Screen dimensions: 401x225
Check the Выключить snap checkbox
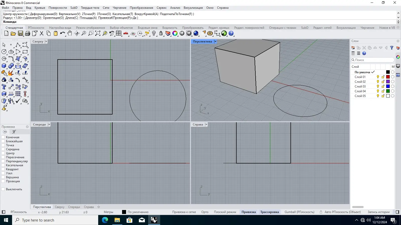pyautogui.click(x=3, y=189)
